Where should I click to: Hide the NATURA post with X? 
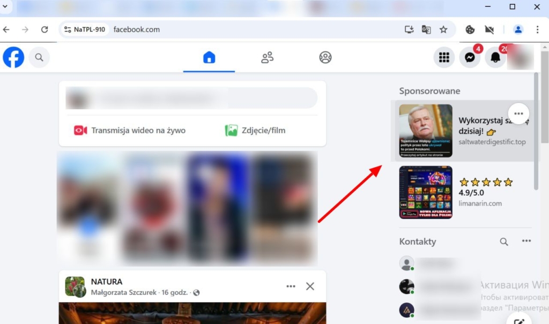click(x=310, y=287)
